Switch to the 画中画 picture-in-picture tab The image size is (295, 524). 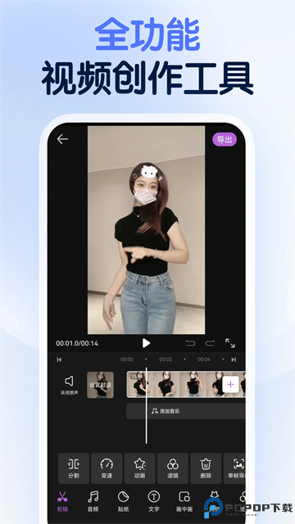tap(184, 502)
